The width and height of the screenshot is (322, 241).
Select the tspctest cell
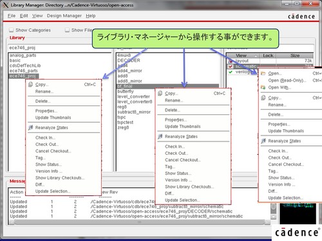(x=125, y=122)
